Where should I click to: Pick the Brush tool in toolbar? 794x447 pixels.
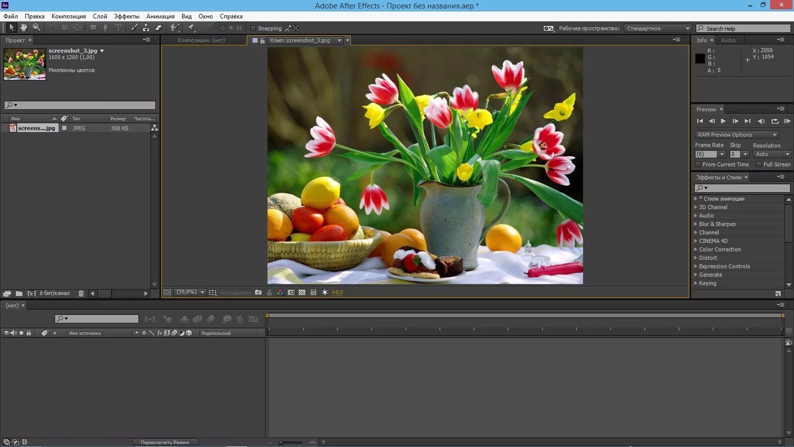(x=134, y=28)
